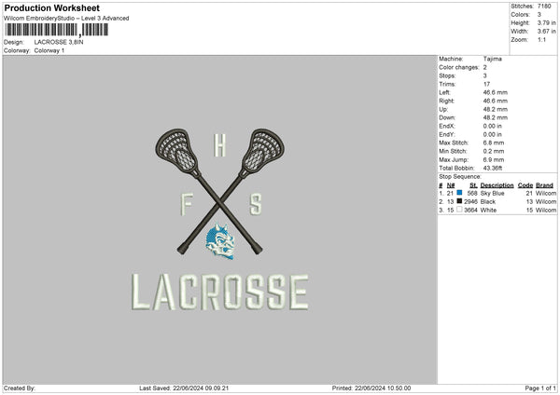Image resolution: width=560 pixels, height=395 pixels.
Task: Click the Description column header
Action: [x=497, y=185]
